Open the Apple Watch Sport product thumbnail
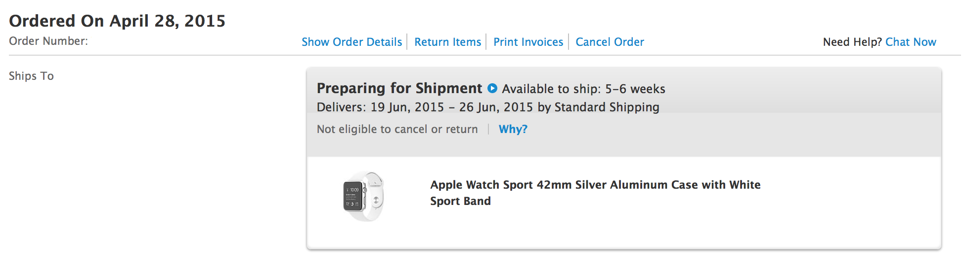Viewport: 964px width, 268px height. point(363,196)
